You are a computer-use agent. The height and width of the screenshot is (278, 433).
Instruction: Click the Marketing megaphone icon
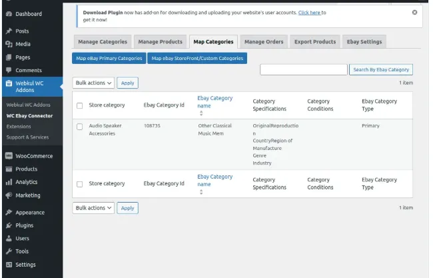(x=8, y=195)
